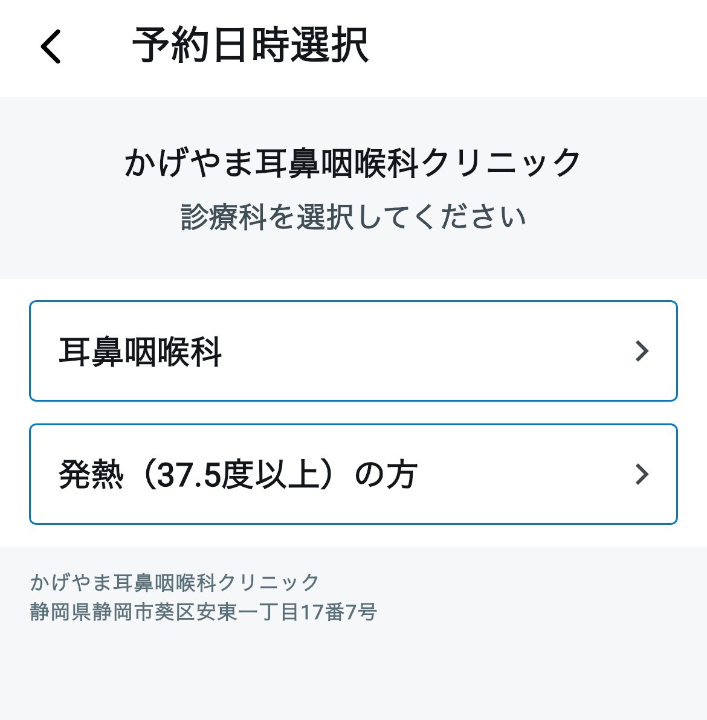
Task: Click the chevron on the 発熱 row
Action: tap(642, 474)
